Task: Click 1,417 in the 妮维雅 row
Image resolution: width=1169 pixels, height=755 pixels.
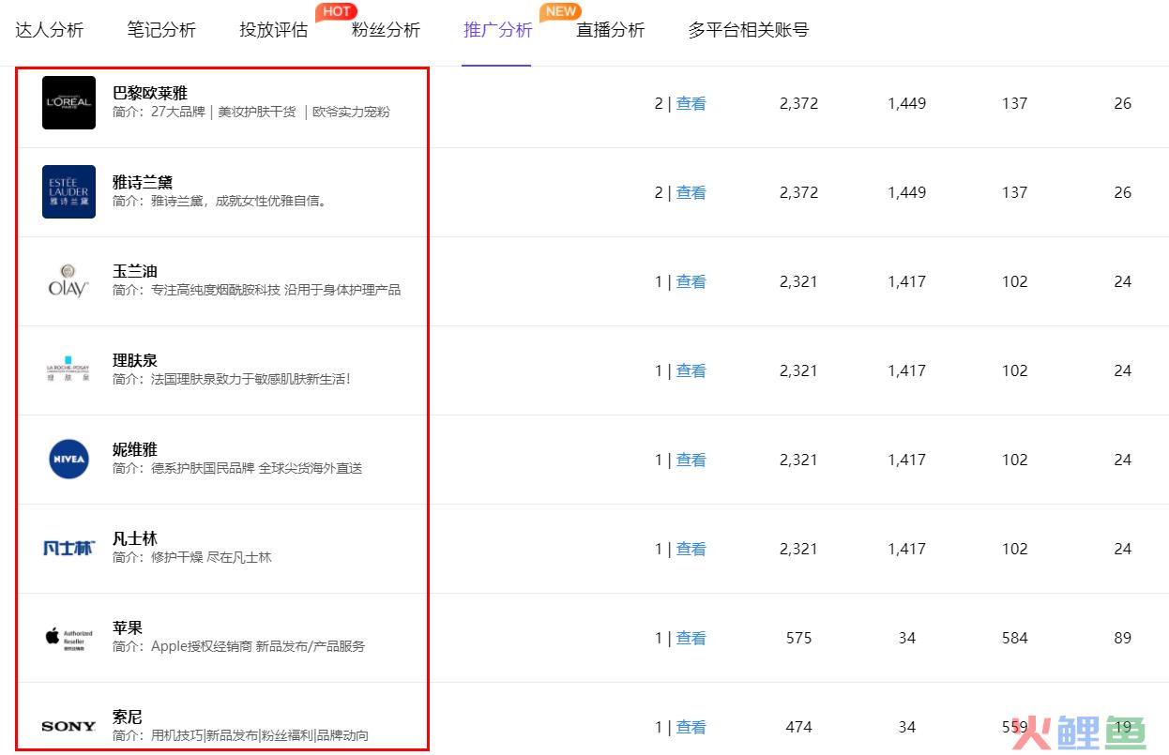Action: click(x=907, y=460)
